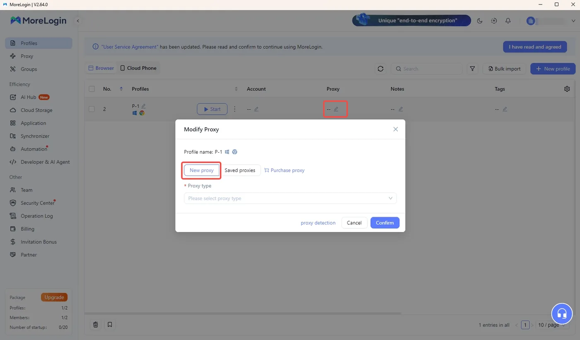Toggle dark mode moon icon
The height and width of the screenshot is (340, 580).
[x=480, y=21]
